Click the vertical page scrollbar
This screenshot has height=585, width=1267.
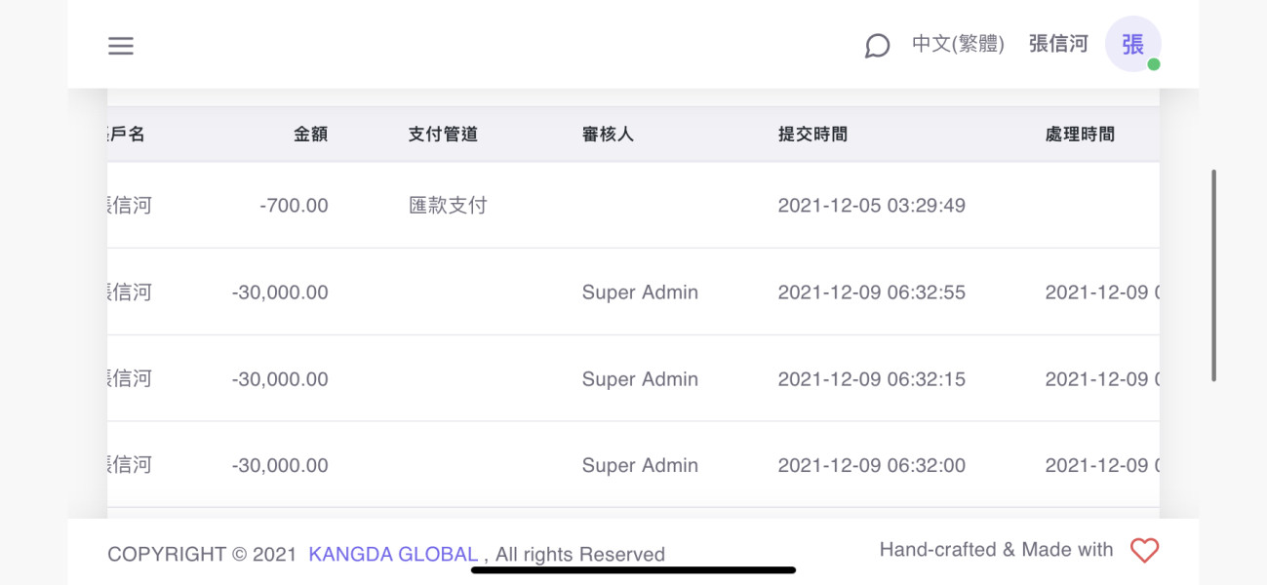[x=1213, y=275]
